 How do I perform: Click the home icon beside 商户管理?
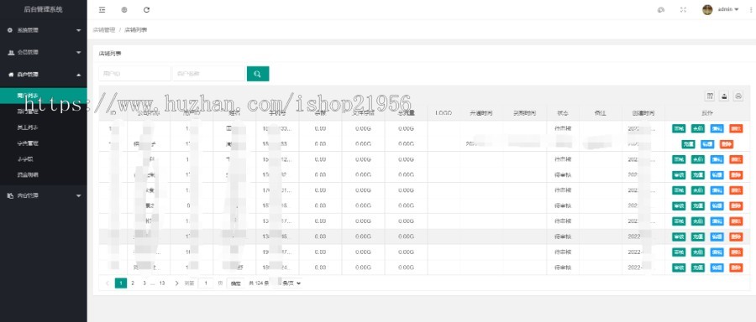tap(11, 75)
